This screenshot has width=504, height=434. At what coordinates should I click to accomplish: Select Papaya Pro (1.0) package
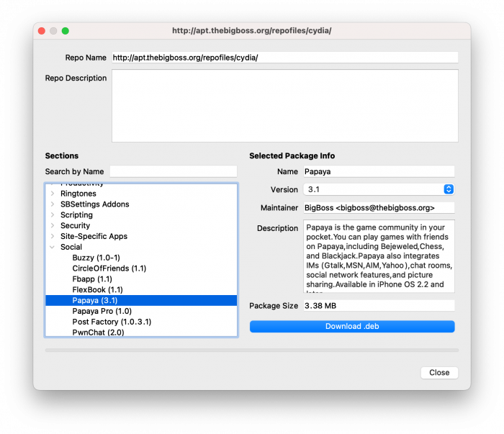(102, 311)
